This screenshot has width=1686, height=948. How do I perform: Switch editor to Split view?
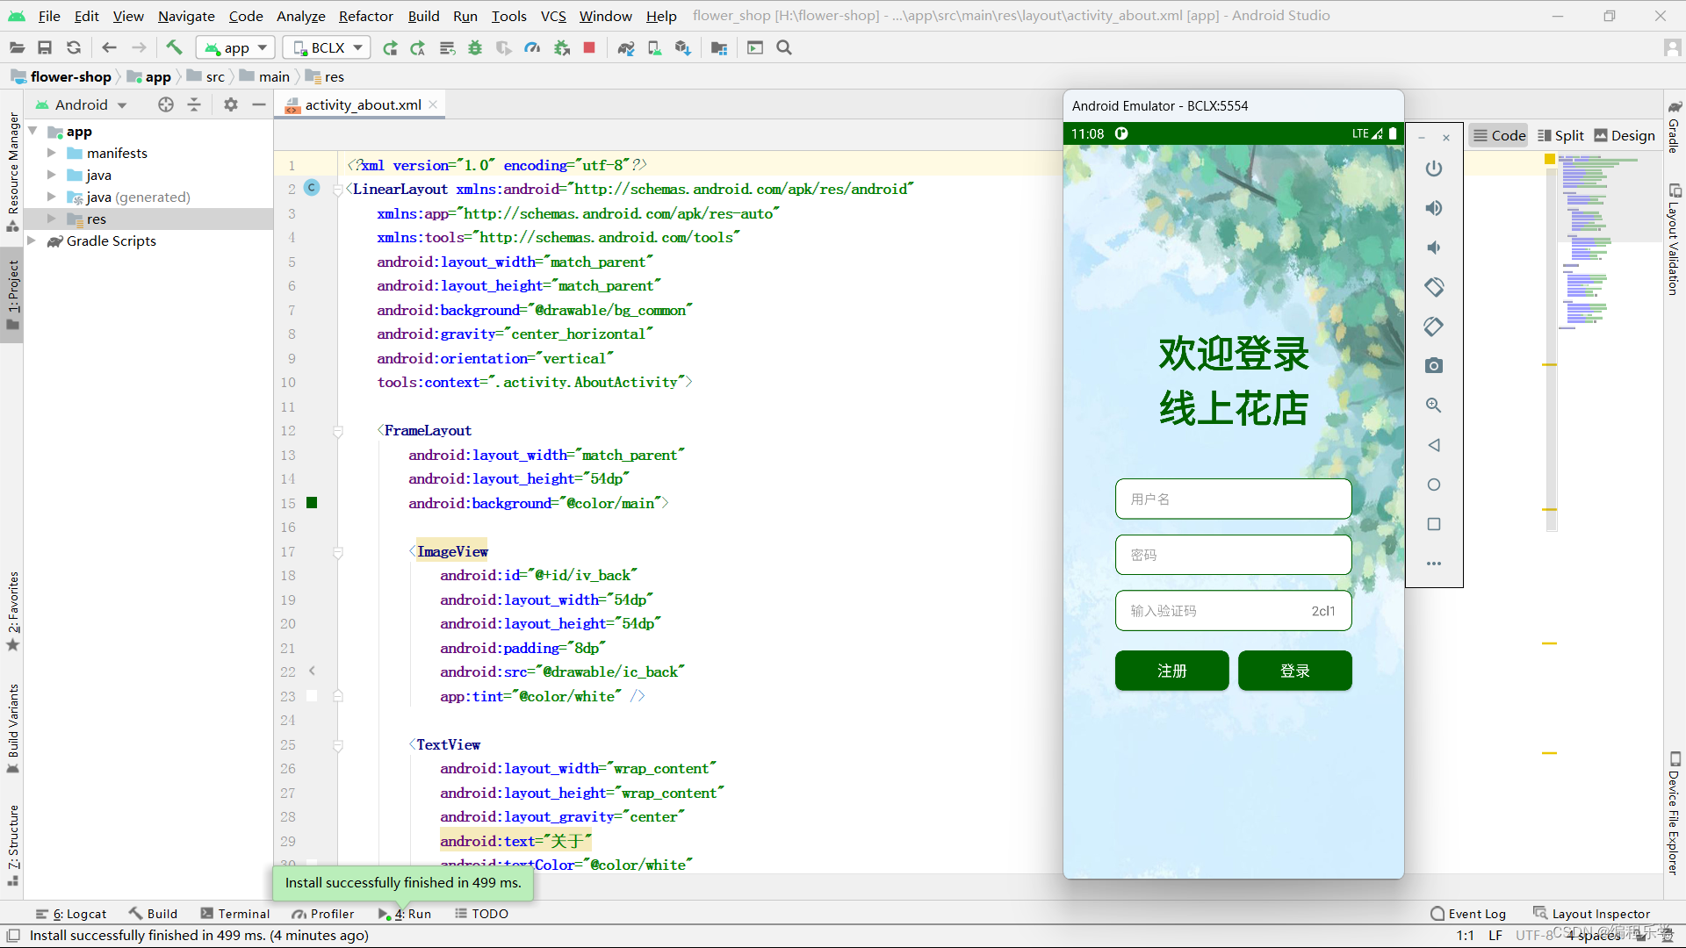point(1560,135)
